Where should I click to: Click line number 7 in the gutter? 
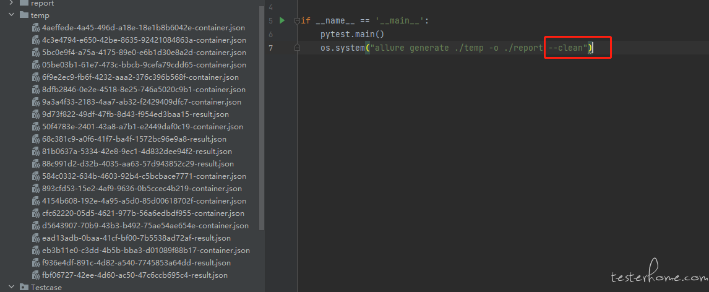tap(270, 48)
